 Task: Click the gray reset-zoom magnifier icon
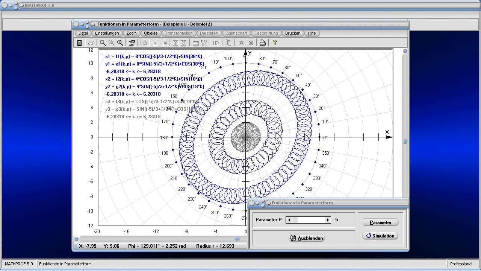(x=111, y=43)
